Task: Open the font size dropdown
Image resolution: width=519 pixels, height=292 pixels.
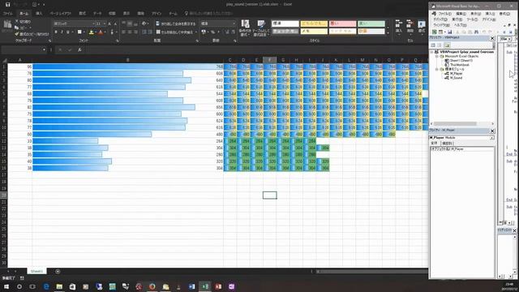Action: 105,24
